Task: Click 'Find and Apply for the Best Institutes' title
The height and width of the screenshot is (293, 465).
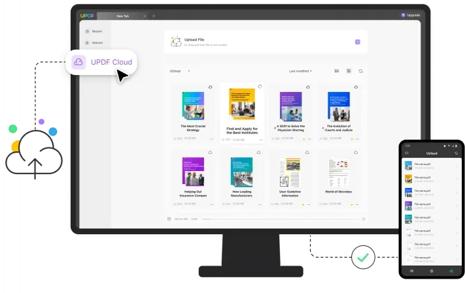Action: click(242, 131)
